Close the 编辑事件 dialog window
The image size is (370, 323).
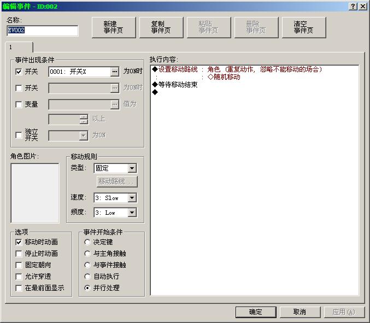pos(363,7)
